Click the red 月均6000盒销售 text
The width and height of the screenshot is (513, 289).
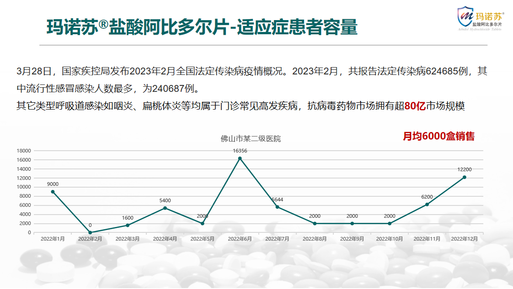coord(438,136)
